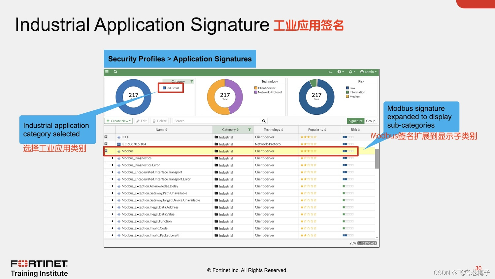Click the 217/2,639 progress indicator
The height and width of the screenshot is (279, 495).
(x=367, y=243)
